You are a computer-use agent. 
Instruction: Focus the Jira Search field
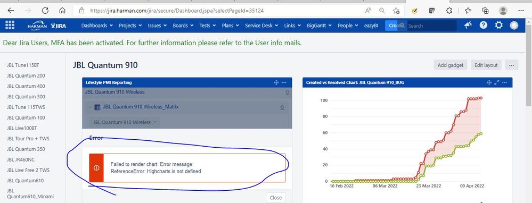tap(431, 26)
